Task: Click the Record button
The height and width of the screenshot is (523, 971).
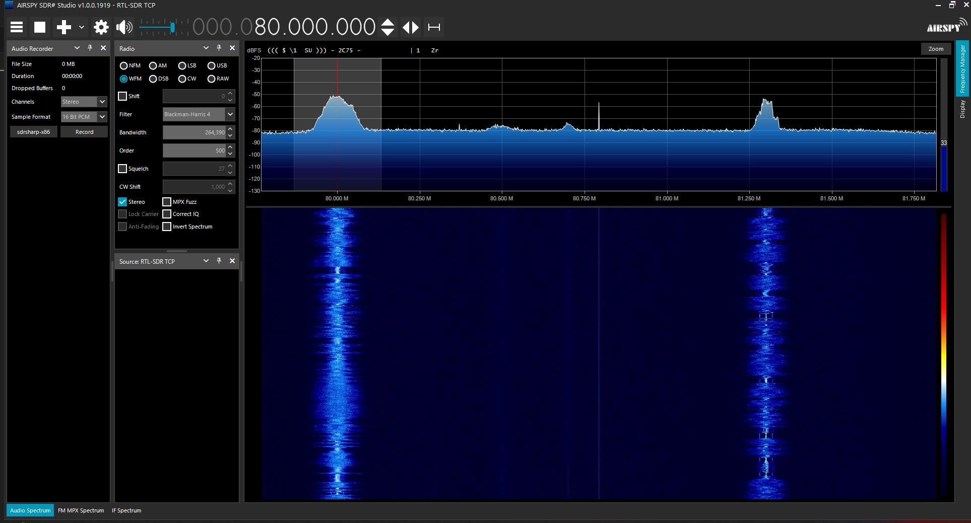Action: tap(84, 132)
